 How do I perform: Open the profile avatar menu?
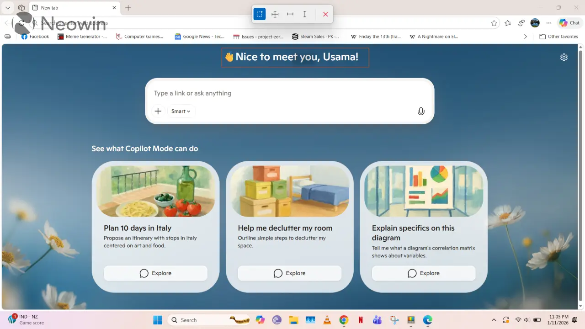pos(535,23)
